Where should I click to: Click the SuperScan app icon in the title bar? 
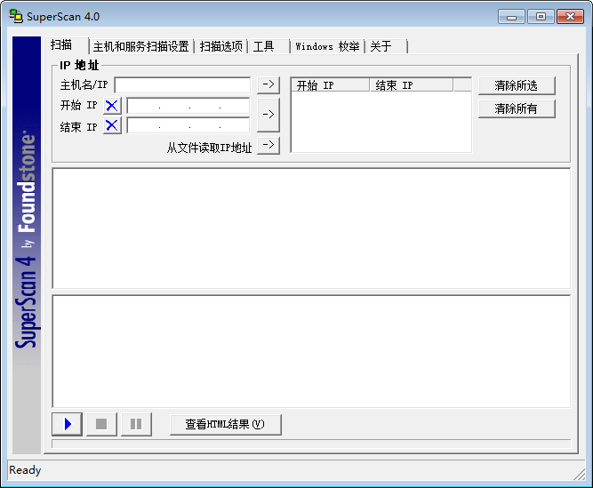point(16,16)
